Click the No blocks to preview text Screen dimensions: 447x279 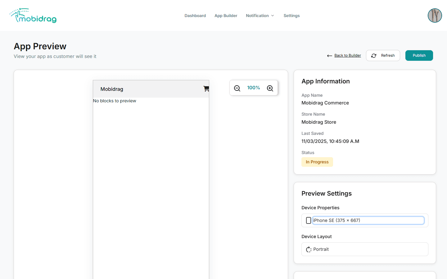pyautogui.click(x=115, y=101)
